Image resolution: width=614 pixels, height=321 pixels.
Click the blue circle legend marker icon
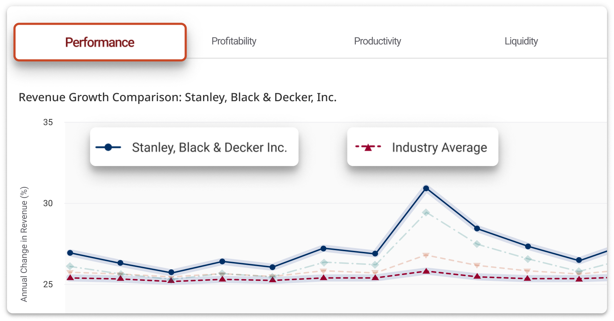108,147
